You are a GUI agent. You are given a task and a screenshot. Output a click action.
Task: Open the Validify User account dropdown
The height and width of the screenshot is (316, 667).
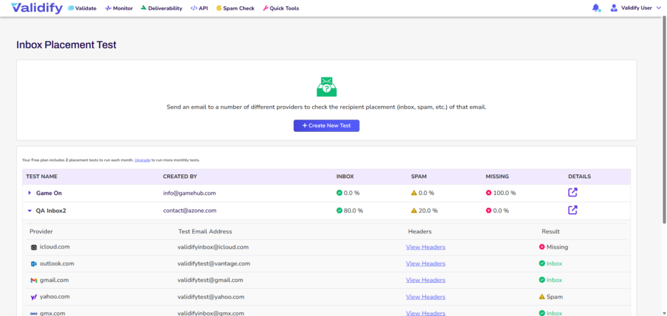[635, 8]
